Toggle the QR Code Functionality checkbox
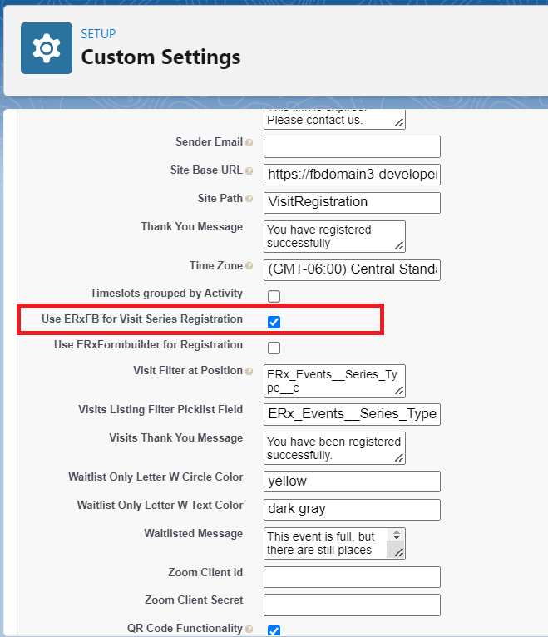Viewport: 548px width, 637px height. point(274,630)
